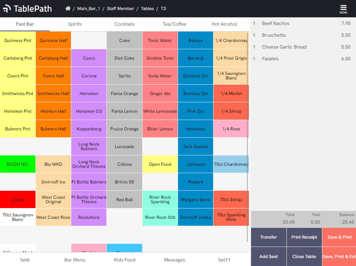
Task: Go to the Tea/Coffee tab
Action: click(175, 24)
